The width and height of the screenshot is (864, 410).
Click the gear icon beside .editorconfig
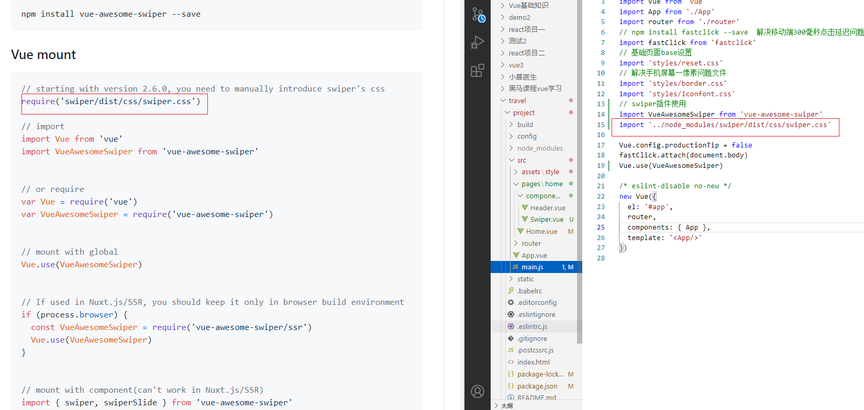pos(511,302)
